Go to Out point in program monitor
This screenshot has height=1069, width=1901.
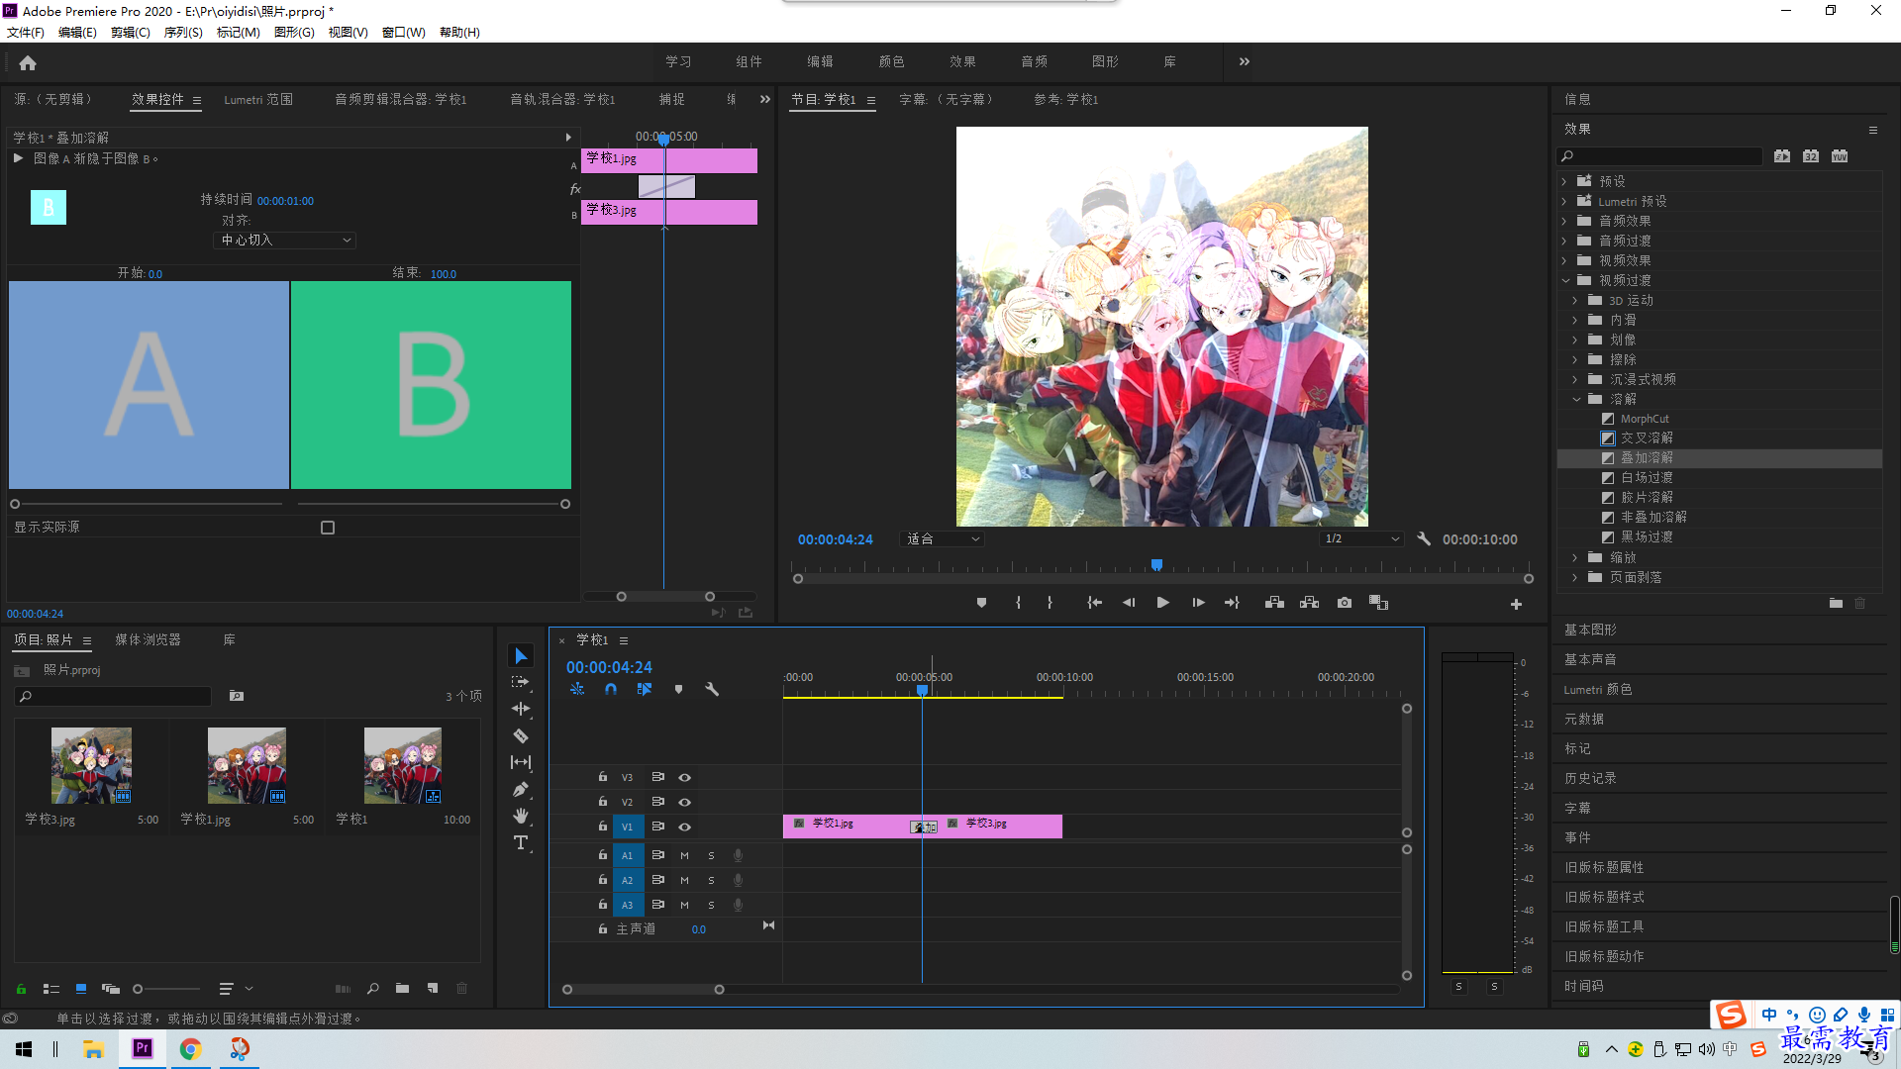[1232, 603]
